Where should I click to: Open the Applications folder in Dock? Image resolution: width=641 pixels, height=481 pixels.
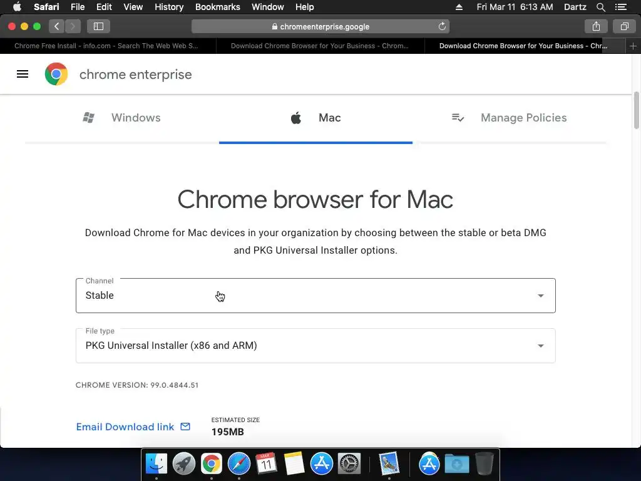click(x=429, y=464)
